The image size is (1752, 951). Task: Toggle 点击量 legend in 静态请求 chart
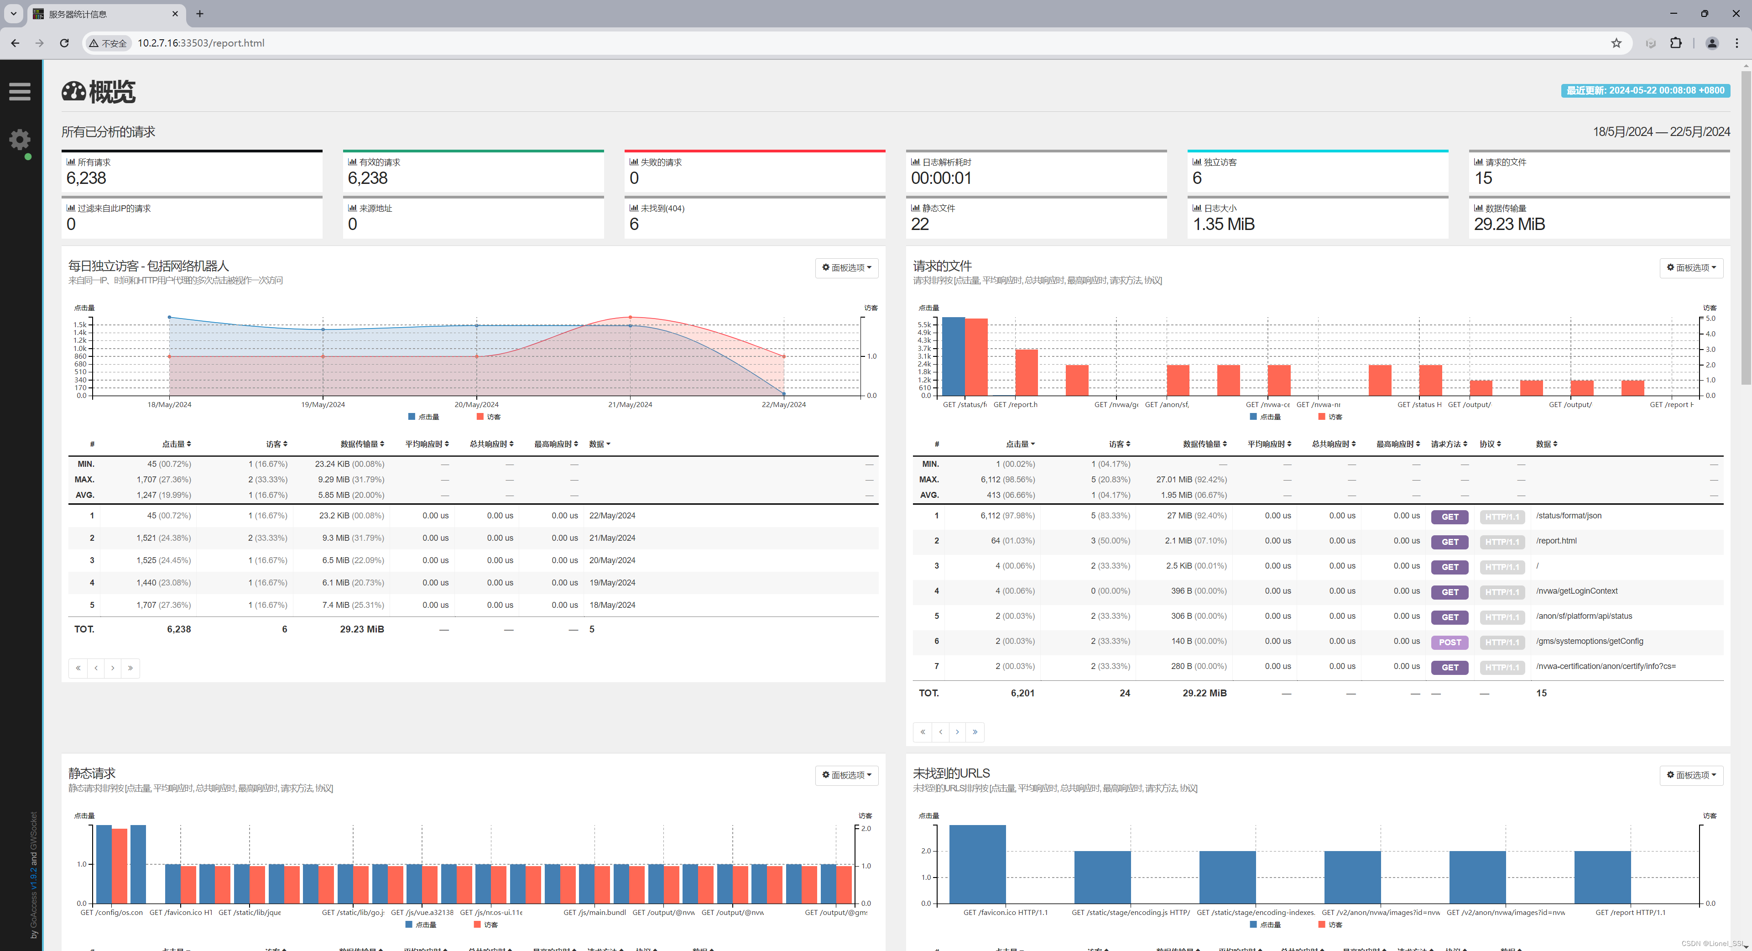coord(421,925)
